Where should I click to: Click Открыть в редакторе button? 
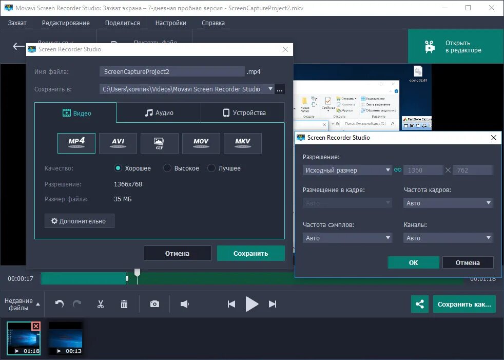(x=456, y=46)
